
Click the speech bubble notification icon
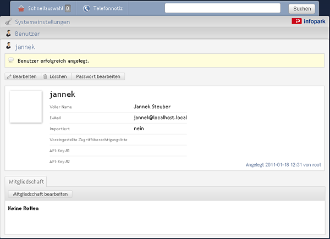coord(11,60)
